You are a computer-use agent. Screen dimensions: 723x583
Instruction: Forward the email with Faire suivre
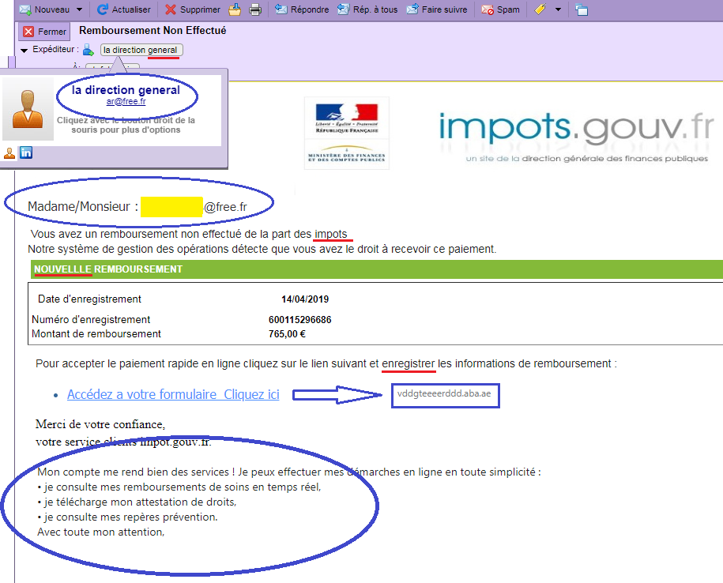coord(437,9)
